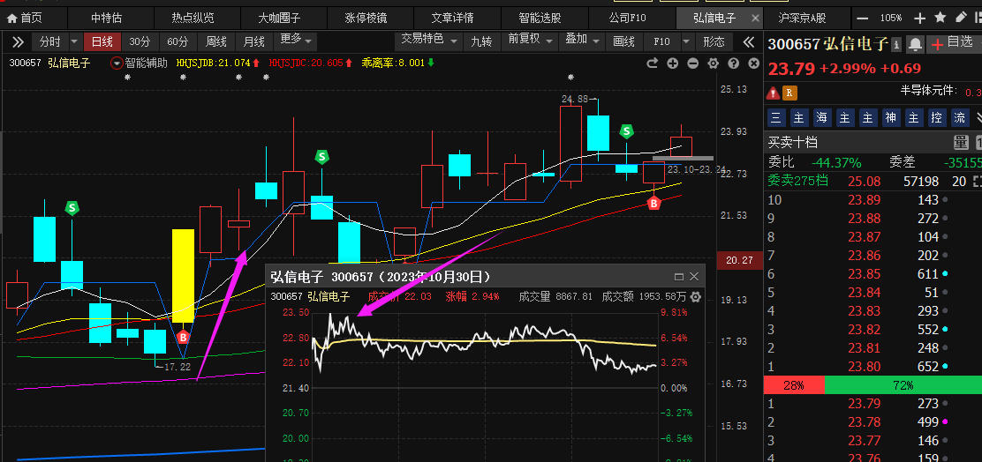The image size is (982, 462).
Task: Click the red B buy marker near 17.22
Action: coord(183,338)
